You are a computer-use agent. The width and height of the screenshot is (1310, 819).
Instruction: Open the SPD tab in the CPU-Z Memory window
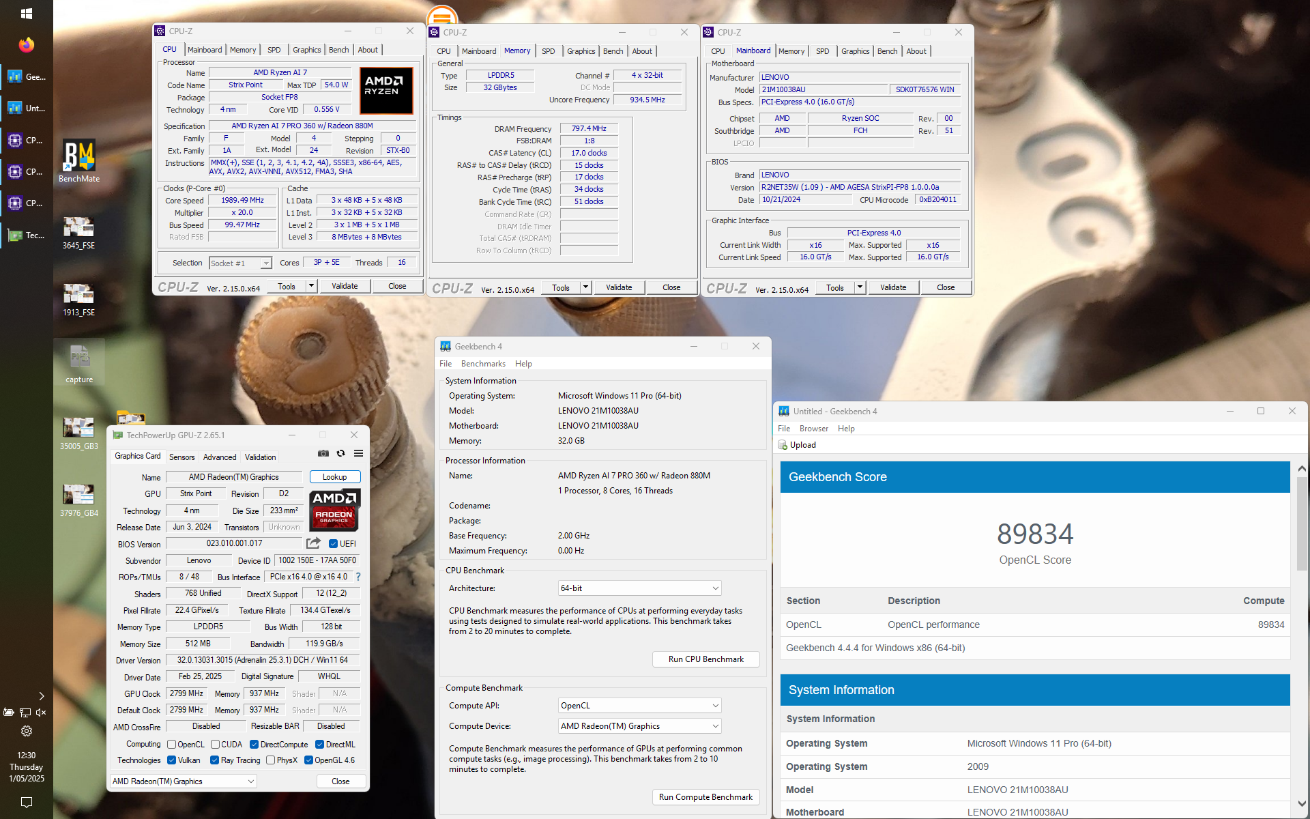548,51
